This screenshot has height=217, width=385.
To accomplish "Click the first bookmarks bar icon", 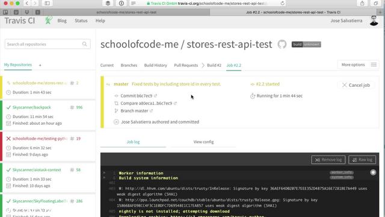I will click(x=5, y=12).
